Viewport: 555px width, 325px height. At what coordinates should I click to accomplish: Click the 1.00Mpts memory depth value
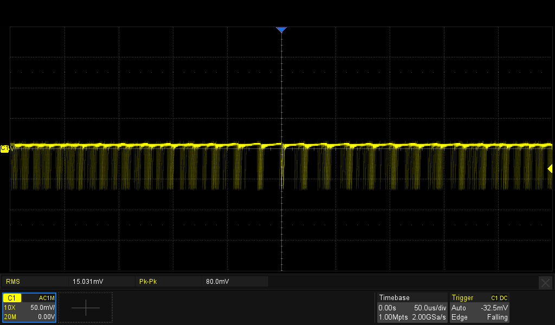[x=393, y=317]
